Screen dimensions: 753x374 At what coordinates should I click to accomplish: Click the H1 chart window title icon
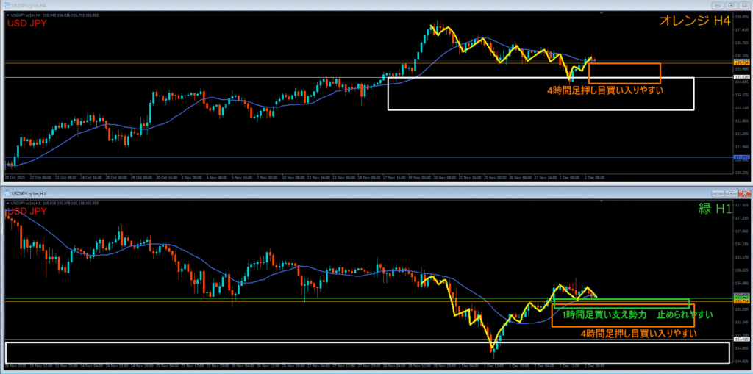coord(7,193)
